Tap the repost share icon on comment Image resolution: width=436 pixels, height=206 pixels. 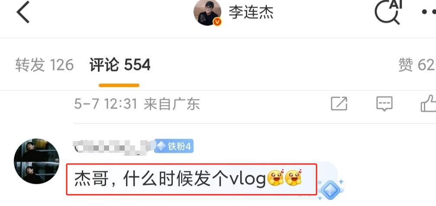339,104
